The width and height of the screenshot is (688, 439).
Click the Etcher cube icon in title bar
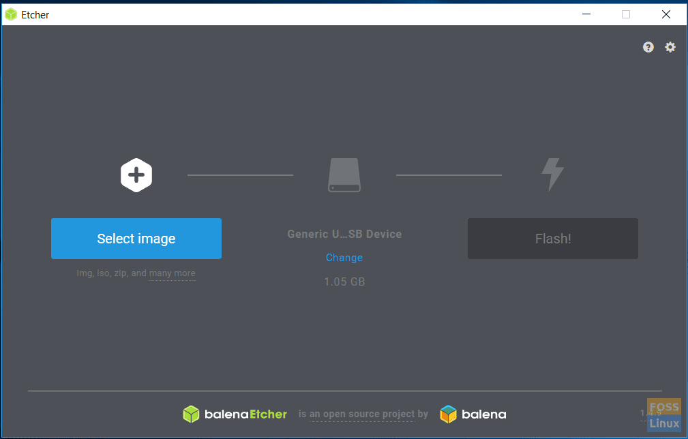pyautogui.click(x=10, y=14)
